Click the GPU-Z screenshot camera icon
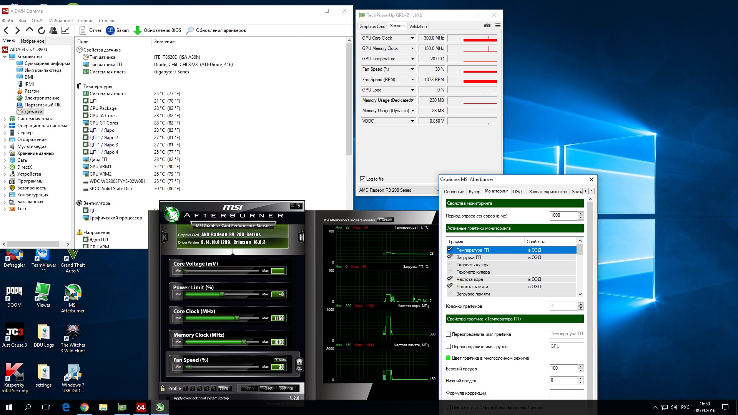 point(487,26)
